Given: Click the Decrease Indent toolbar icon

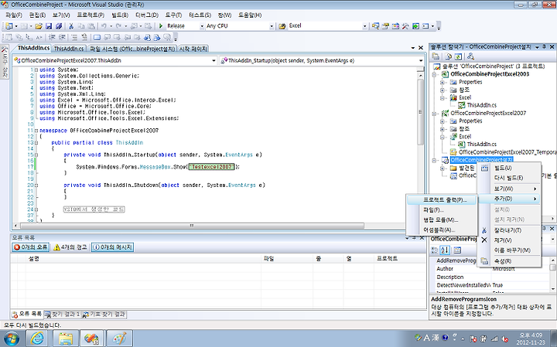Looking at the screenshot, I should point(52,37).
